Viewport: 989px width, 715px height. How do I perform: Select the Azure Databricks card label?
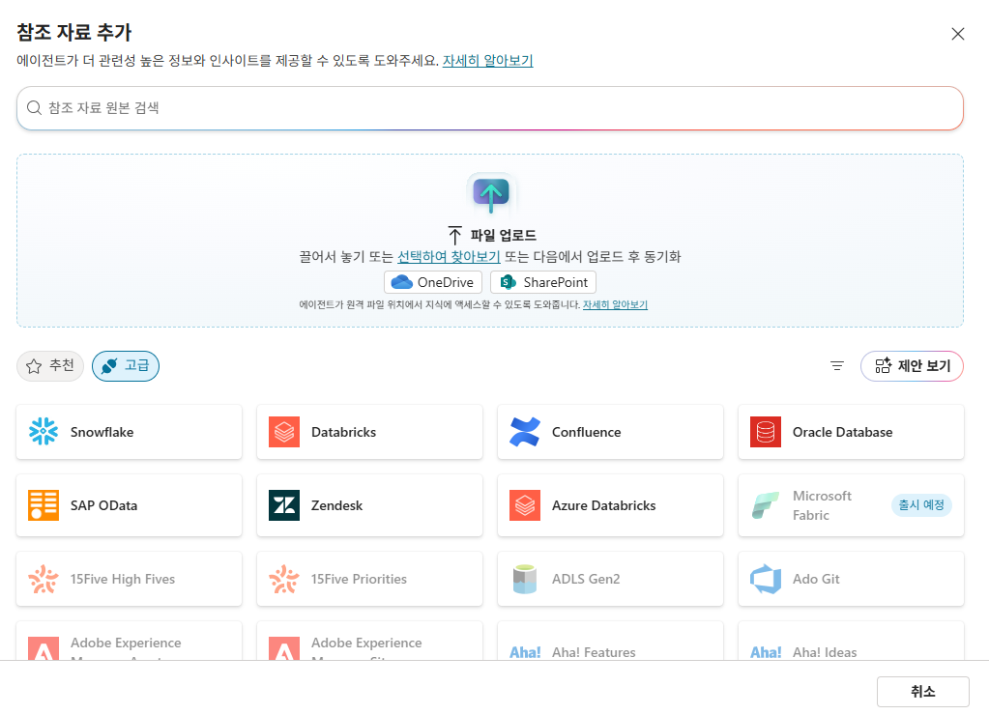[603, 505]
